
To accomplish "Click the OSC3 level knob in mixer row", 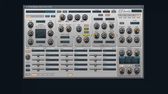I will (77, 17).
